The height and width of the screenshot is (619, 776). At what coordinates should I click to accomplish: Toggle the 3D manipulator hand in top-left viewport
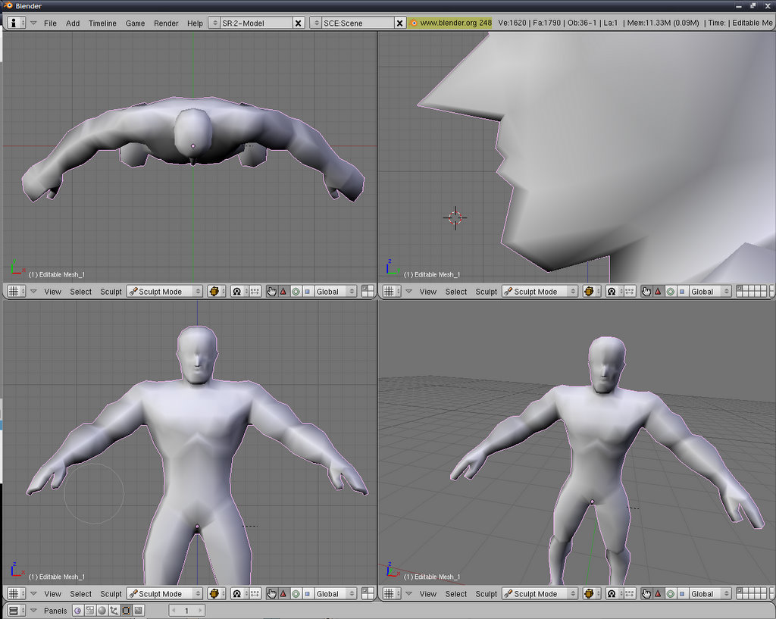tap(271, 291)
